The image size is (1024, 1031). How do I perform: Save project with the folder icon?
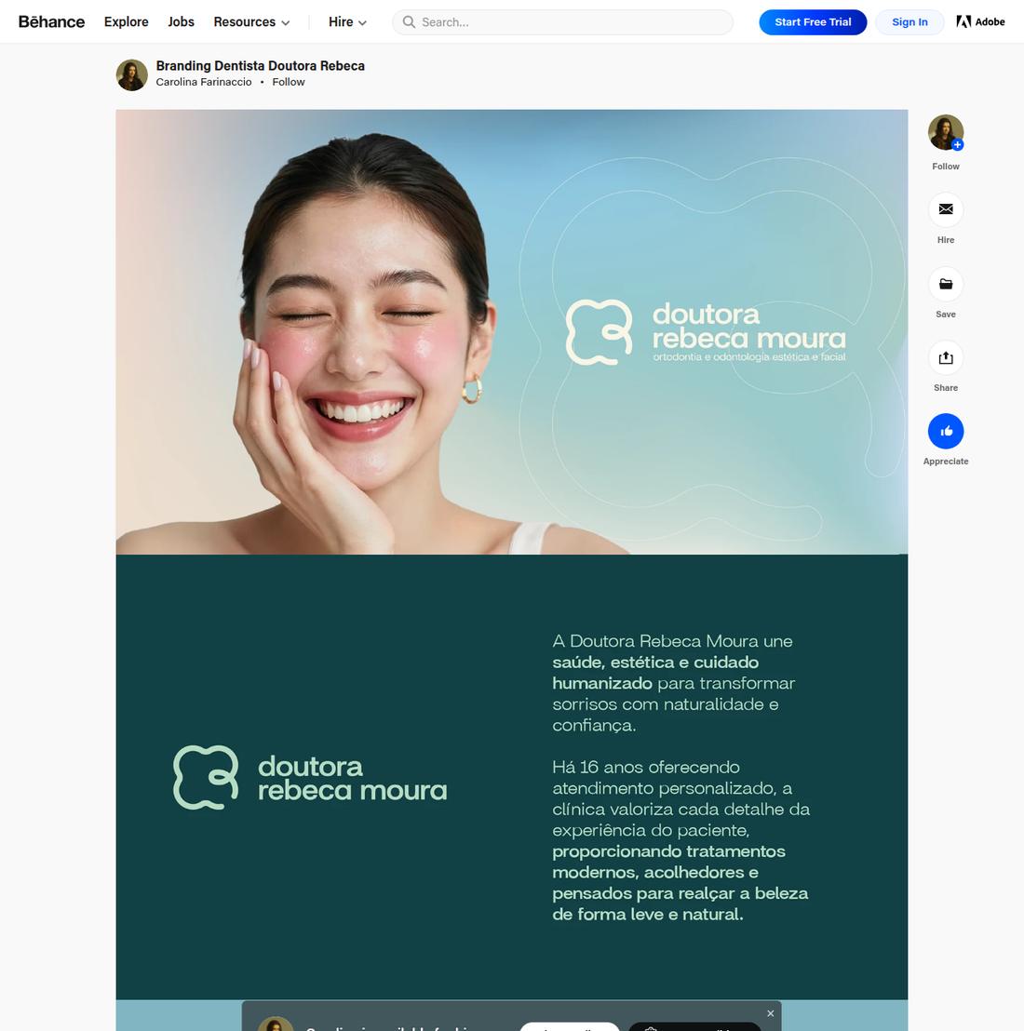tap(946, 284)
